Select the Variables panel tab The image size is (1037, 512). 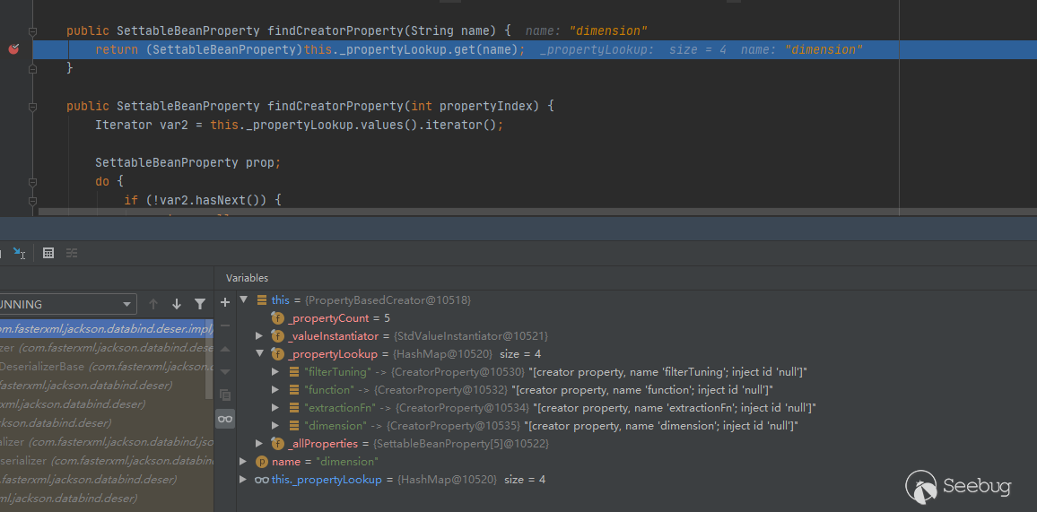coord(247,278)
